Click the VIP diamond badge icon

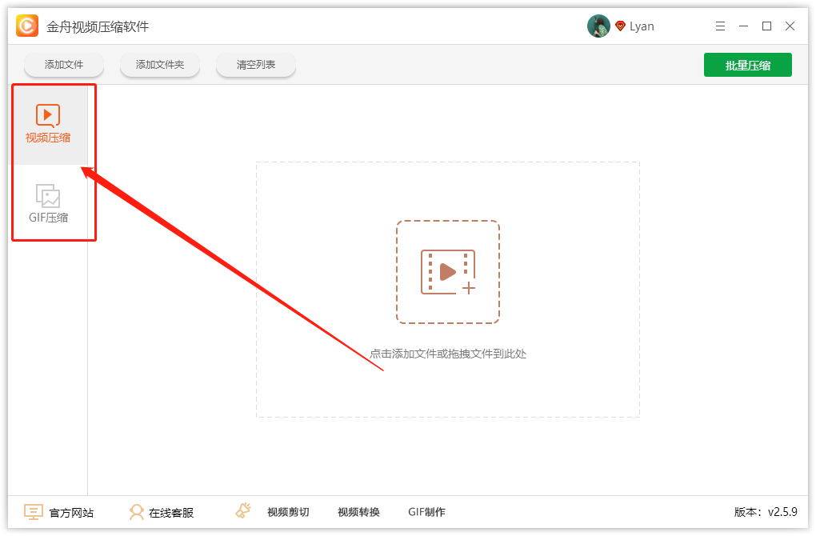[620, 26]
